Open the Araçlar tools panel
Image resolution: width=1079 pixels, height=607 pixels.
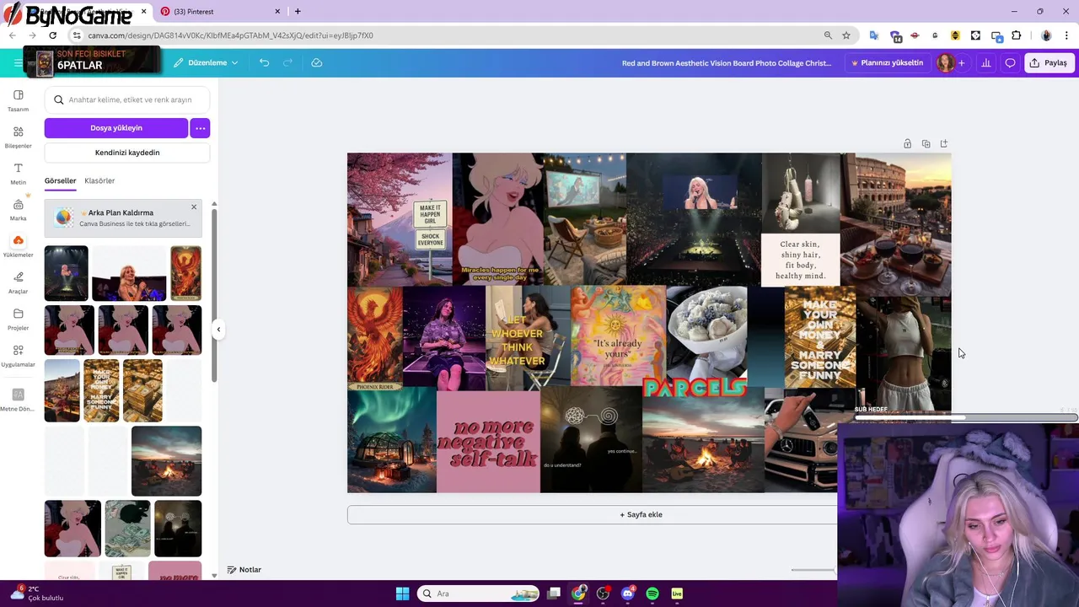[18, 282]
